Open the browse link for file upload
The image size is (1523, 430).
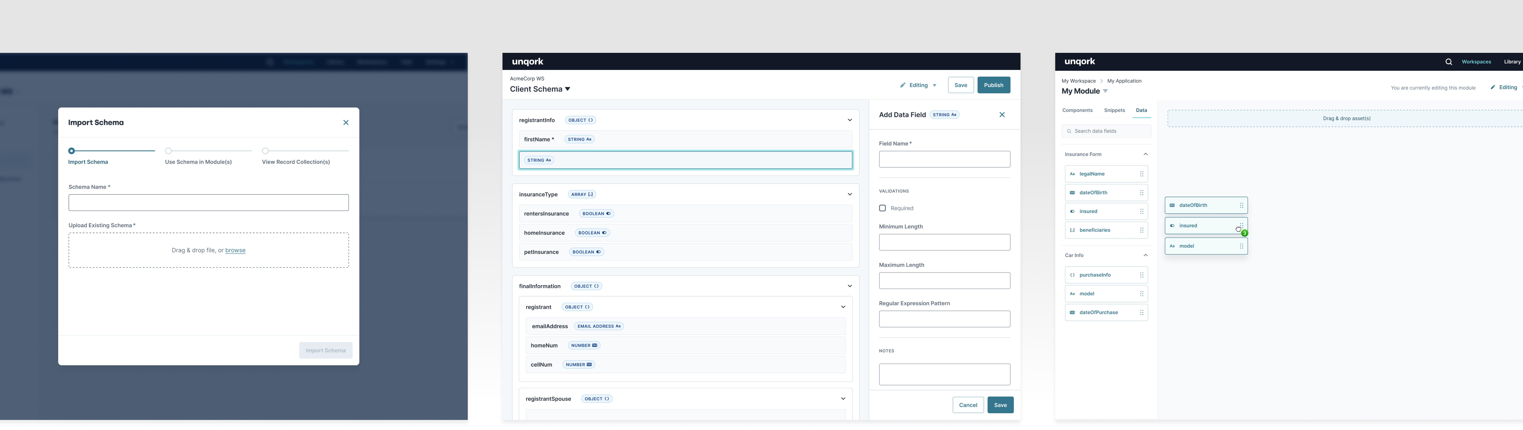pyautogui.click(x=235, y=250)
